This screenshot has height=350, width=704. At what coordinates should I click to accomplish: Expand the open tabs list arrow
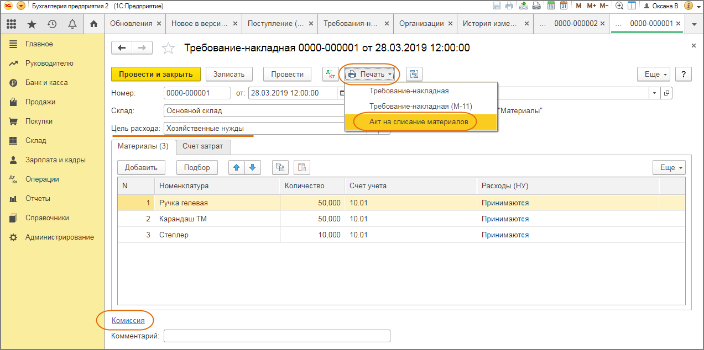coord(694,24)
